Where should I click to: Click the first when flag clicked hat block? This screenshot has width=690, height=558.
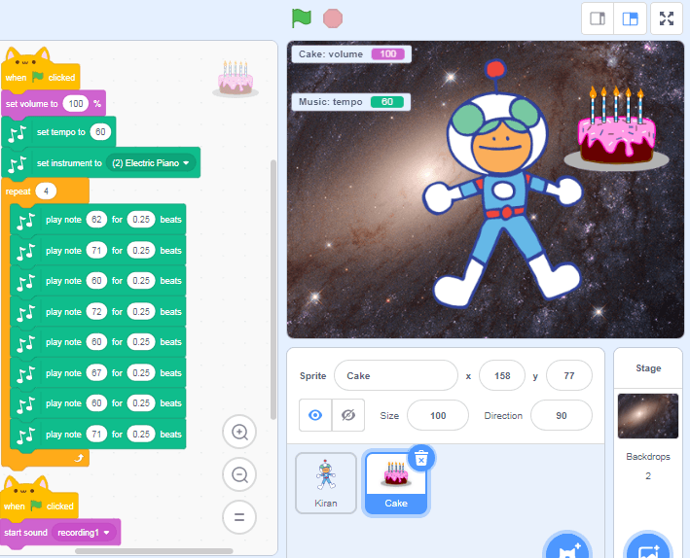(x=41, y=78)
